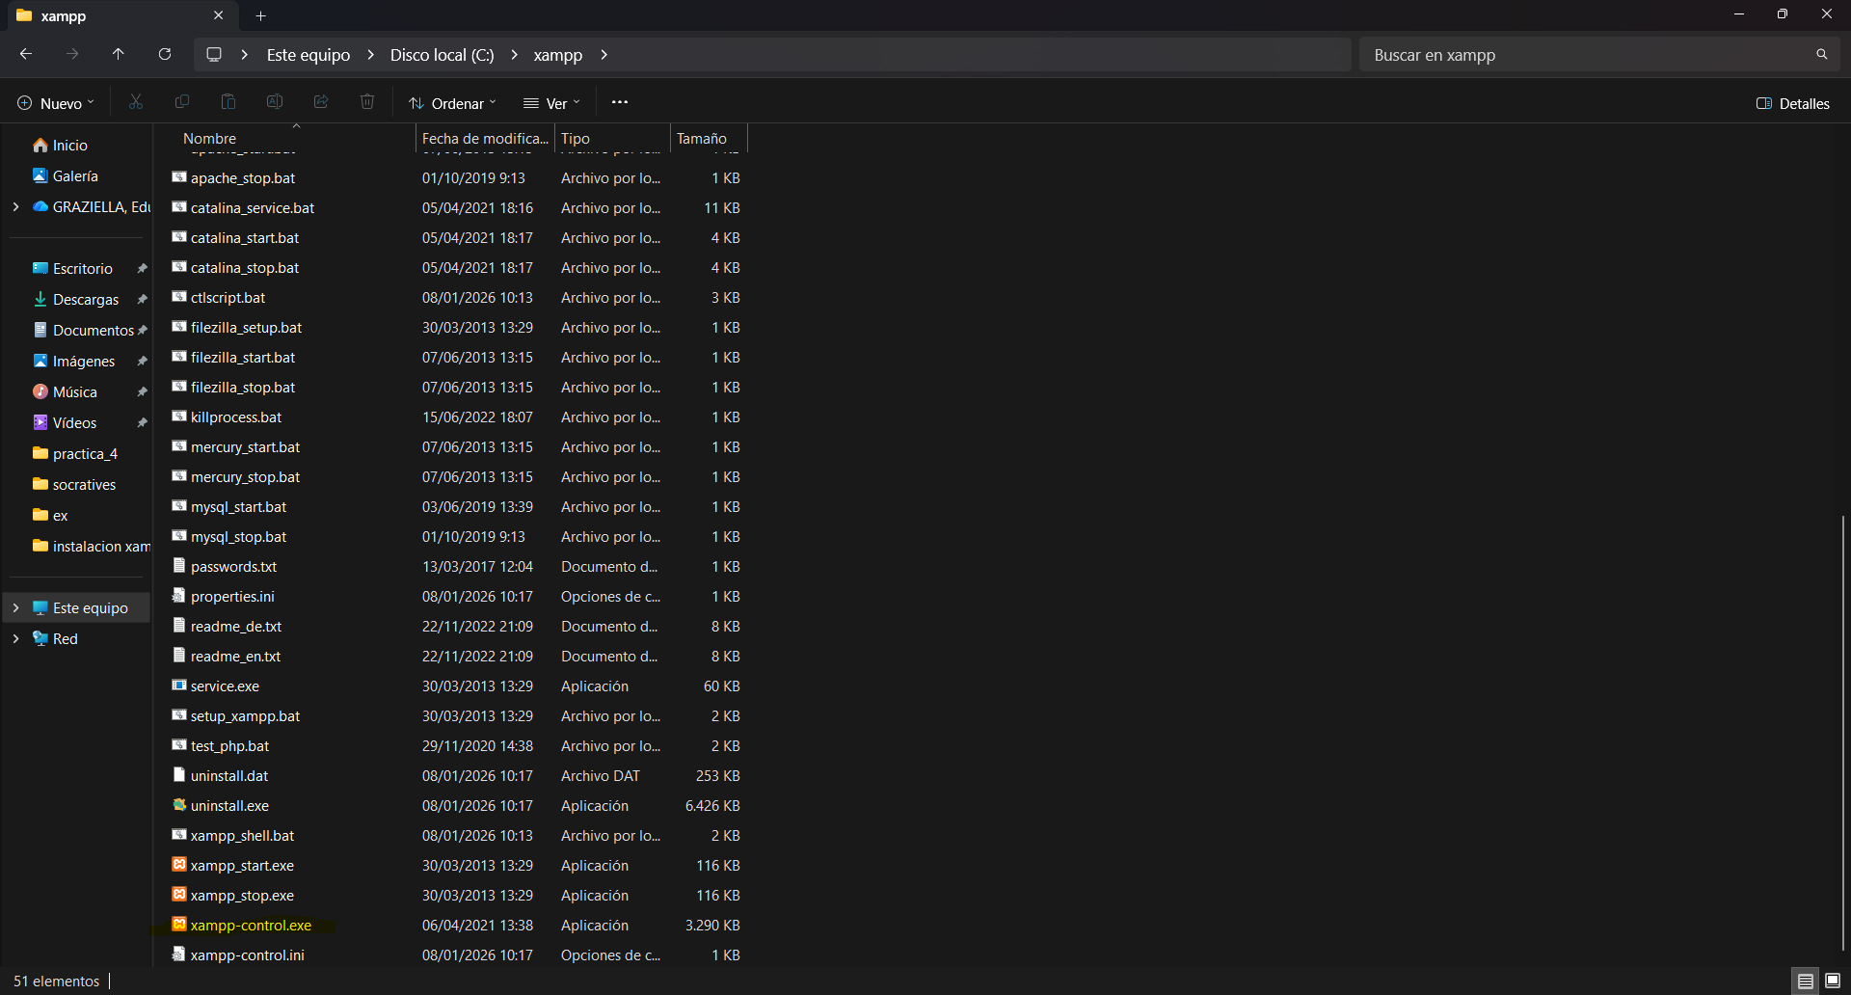Expand the Red tree node
This screenshot has height=995, width=1851.
point(15,639)
